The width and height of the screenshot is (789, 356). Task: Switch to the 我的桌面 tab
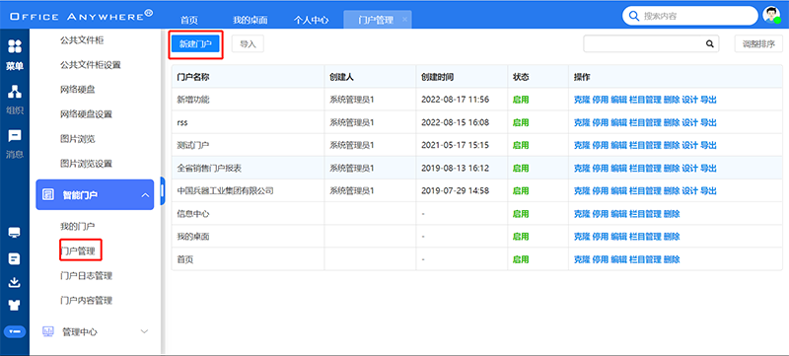tap(251, 20)
